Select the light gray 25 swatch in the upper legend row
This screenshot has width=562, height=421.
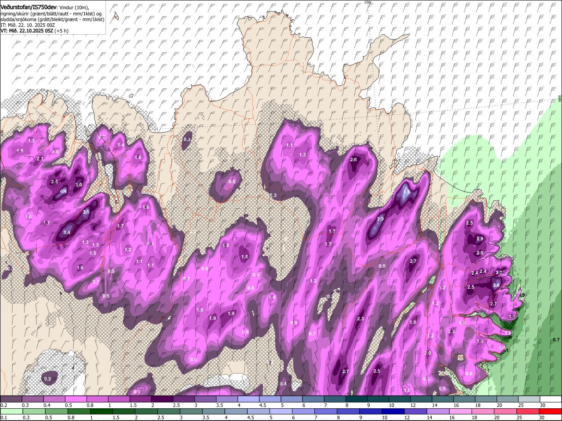[x=530, y=399]
